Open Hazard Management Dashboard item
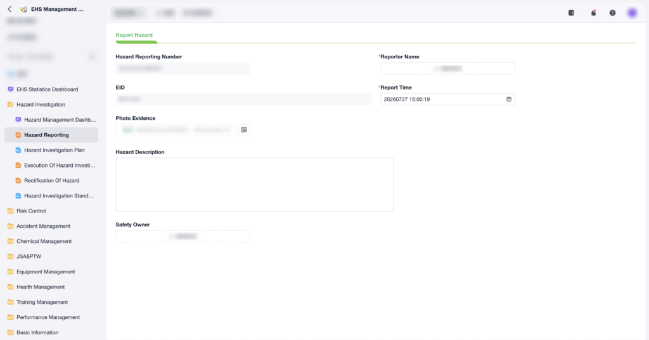Viewport: 649px width, 340px height. [x=60, y=120]
